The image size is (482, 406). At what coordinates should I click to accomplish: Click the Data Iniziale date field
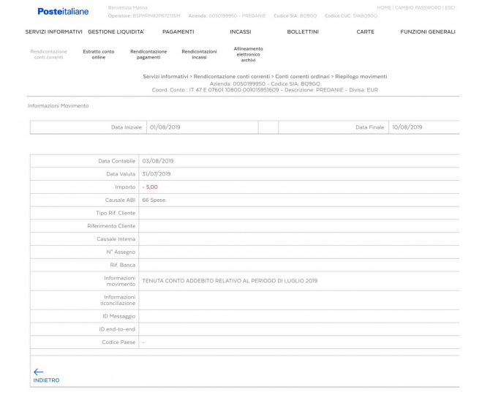tap(201, 127)
